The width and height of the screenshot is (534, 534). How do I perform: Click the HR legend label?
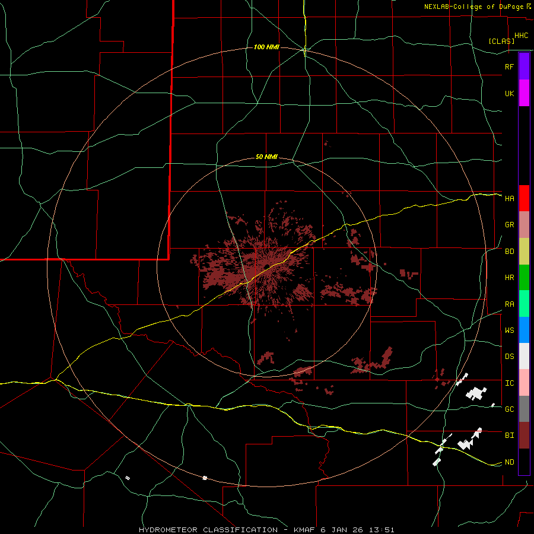509,278
